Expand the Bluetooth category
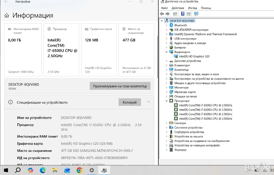Viewport: 274px width, 175px height. pyautogui.click(x=167, y=25)
